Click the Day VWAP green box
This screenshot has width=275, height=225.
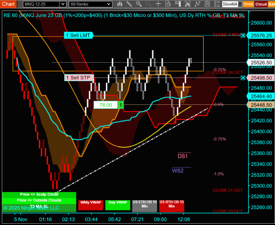coord(117,205)
